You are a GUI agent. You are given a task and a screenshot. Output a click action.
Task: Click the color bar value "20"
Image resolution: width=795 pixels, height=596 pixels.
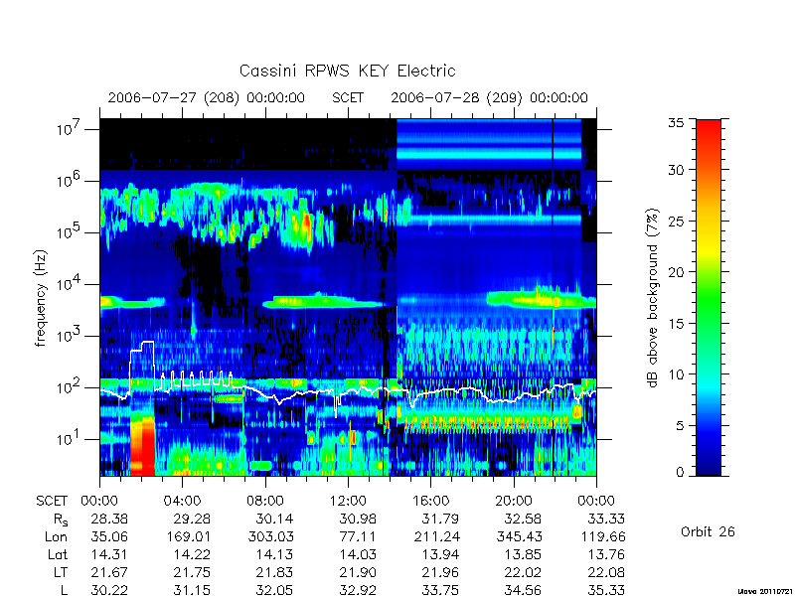(x=676, y=272)
